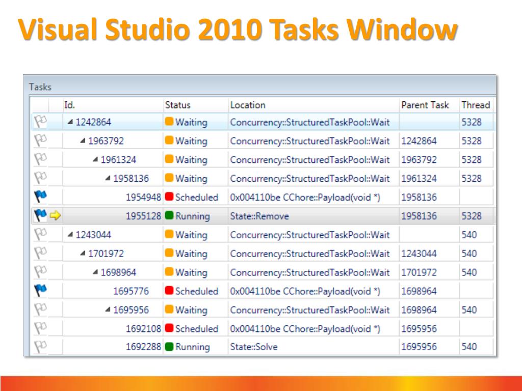The width and height of the screenshot is (522, 391).
Task: Select task id 1955128
Action: tap(143, 216)
